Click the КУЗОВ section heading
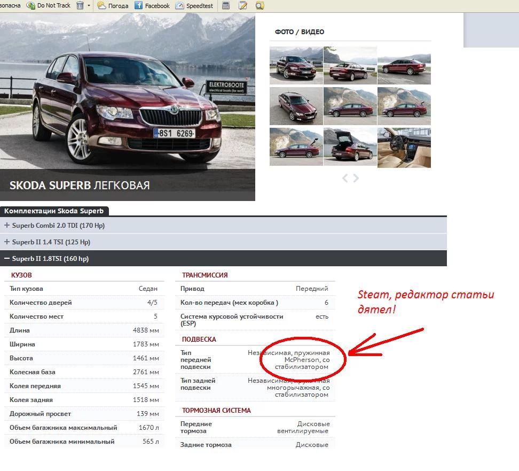Image resolution: width=519 pixels, height=471 pixels. 21,275
